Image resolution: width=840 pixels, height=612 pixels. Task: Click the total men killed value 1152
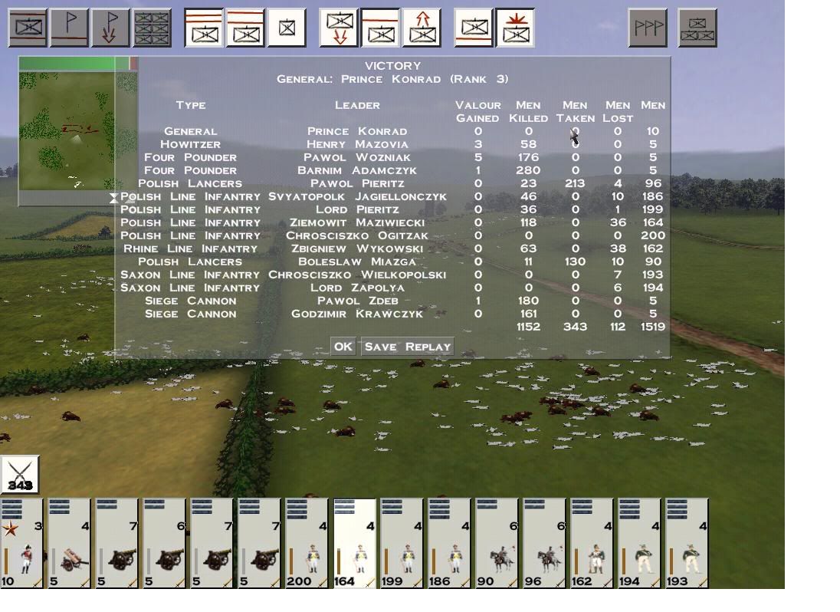(528, 327)
